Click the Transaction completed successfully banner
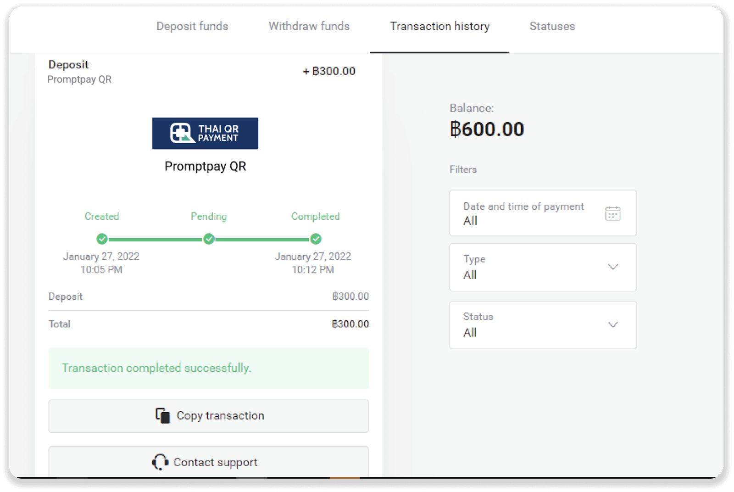This screenshot has width=734, height=492. coord(208,368)
